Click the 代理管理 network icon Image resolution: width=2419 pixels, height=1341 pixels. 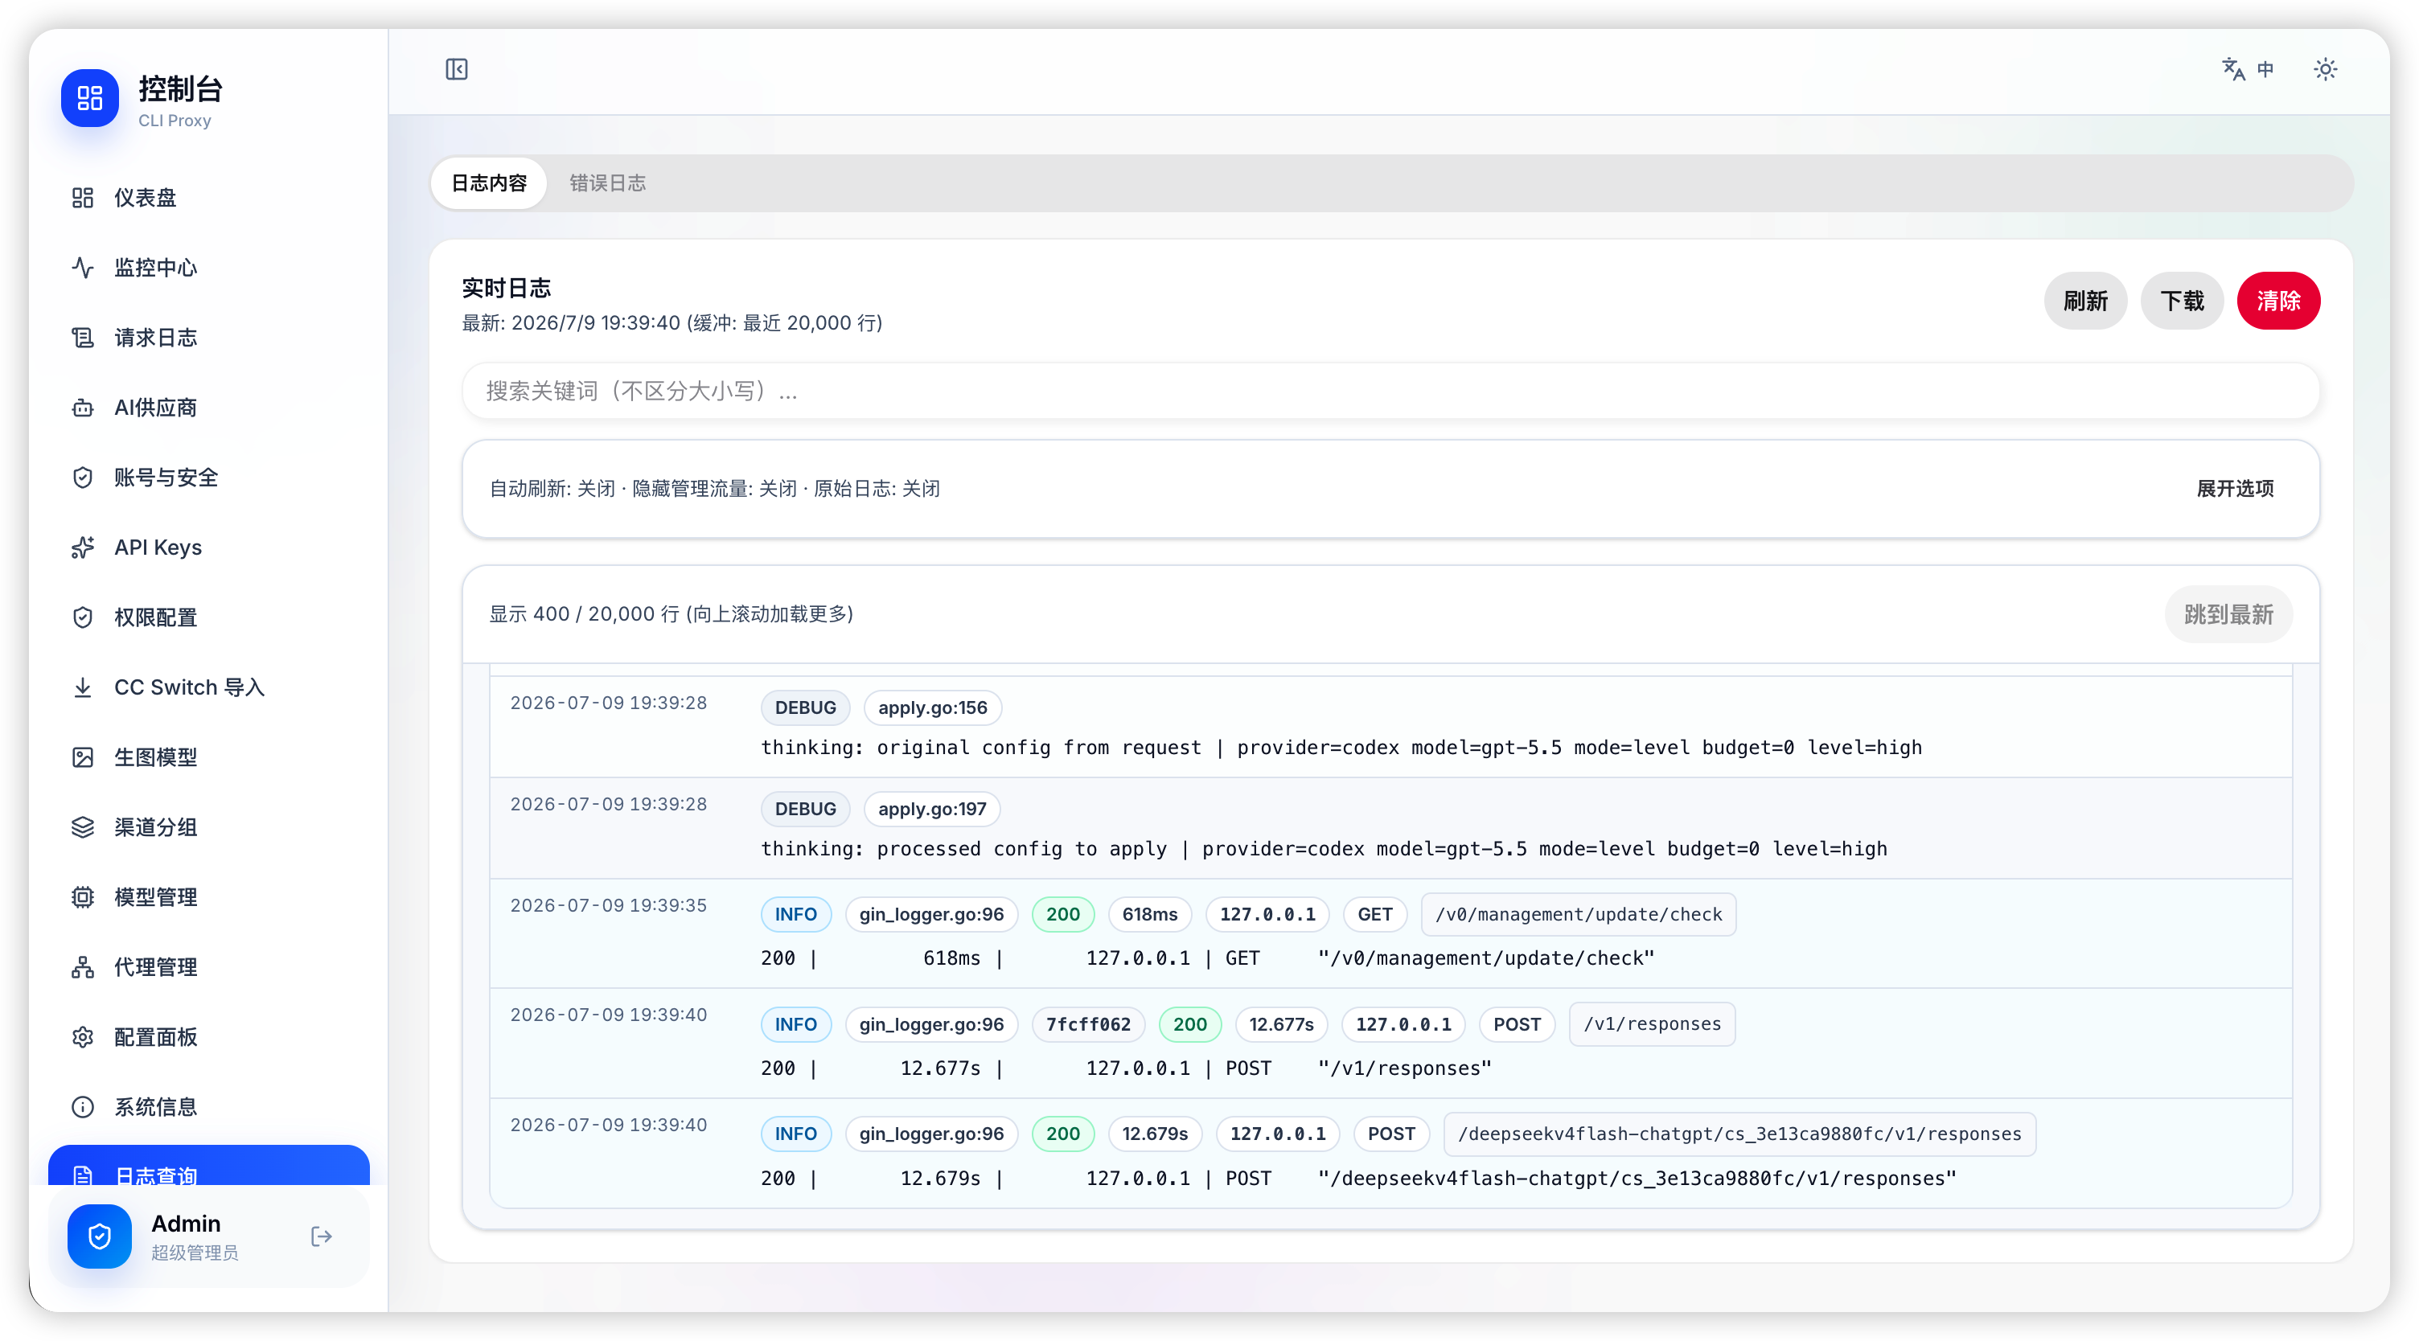(x=83, y=967)
